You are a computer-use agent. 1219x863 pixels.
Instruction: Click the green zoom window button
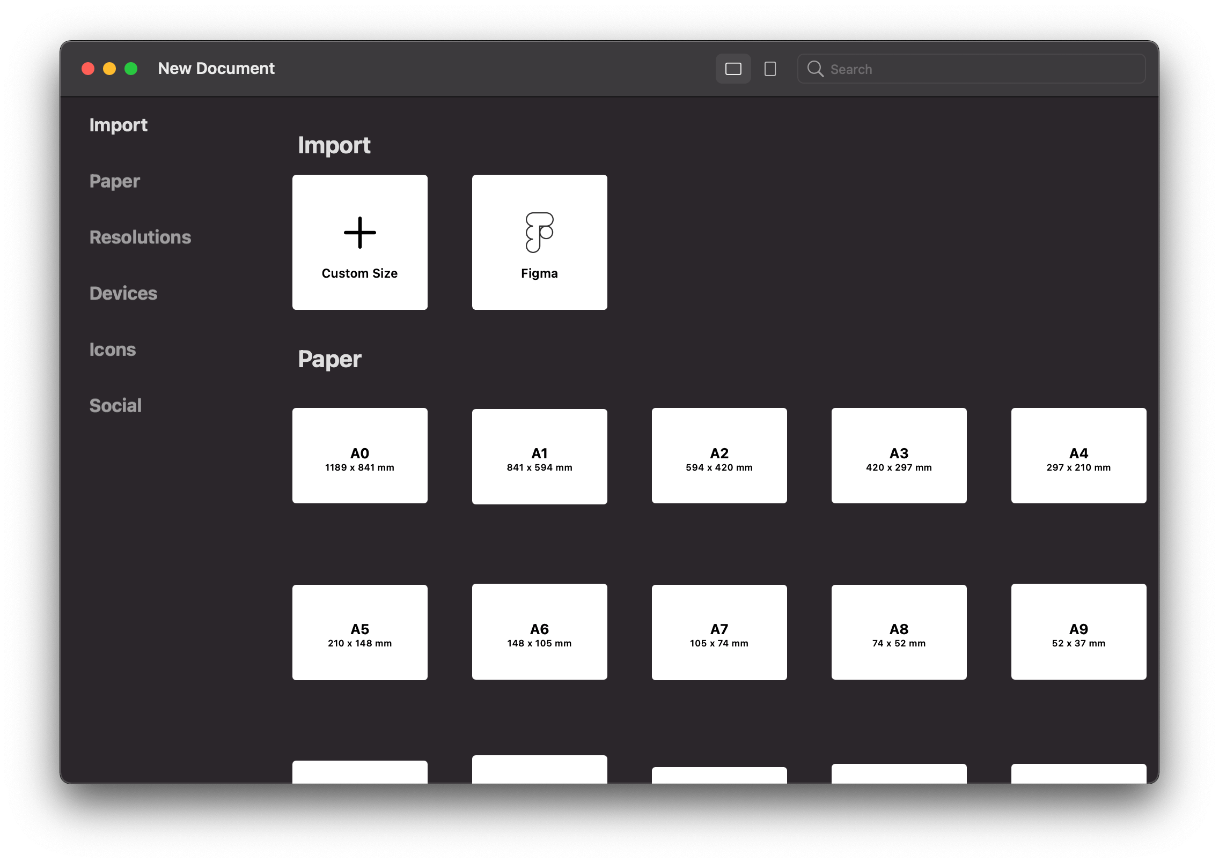click(x=131, y=69)
